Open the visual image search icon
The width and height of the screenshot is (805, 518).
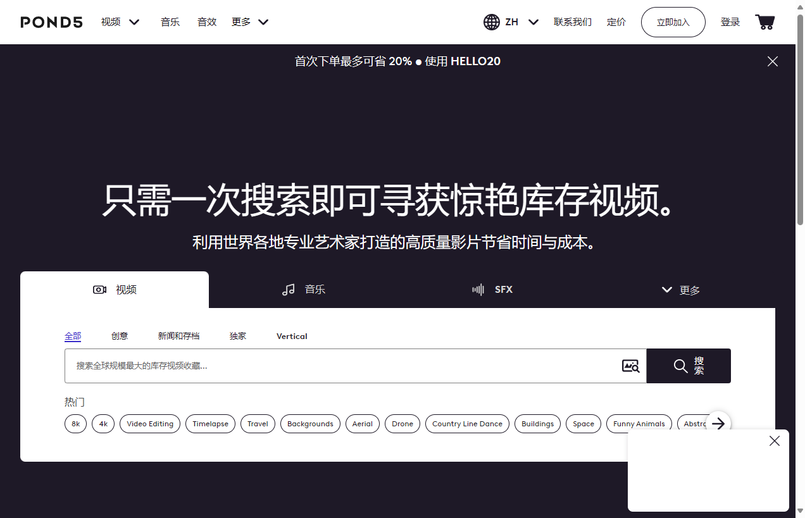tap(630, 366)
